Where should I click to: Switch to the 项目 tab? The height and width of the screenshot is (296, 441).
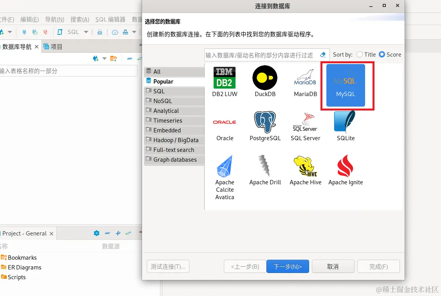[56, 46]
